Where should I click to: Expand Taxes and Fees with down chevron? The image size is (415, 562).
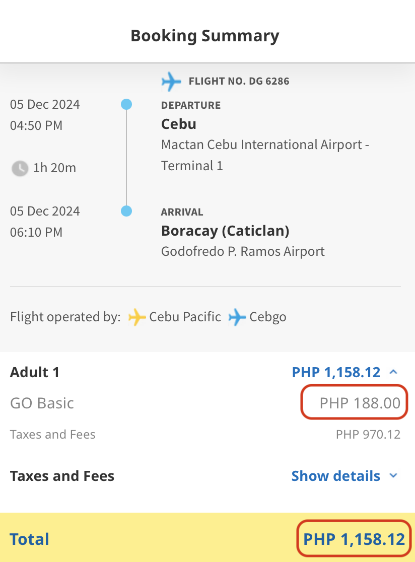(x=393, y=475)
